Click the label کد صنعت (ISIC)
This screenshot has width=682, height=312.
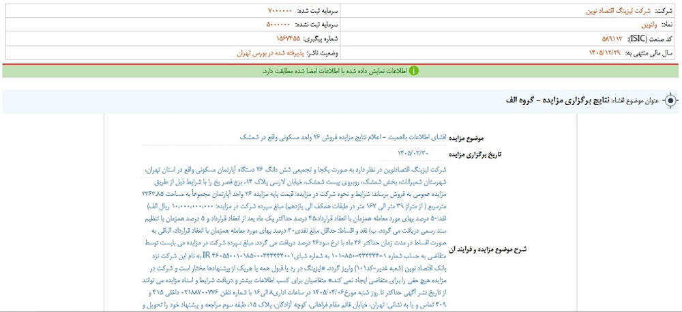tap(651, 39)
